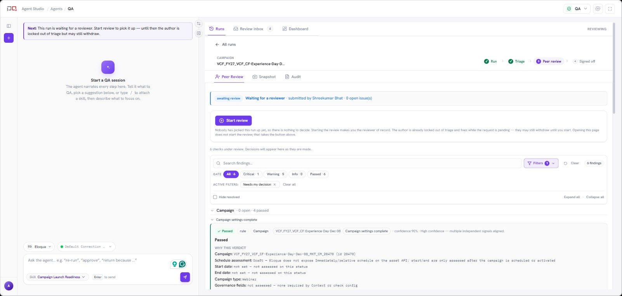Check the Hide resolved checkbox

tap(215, 197)
